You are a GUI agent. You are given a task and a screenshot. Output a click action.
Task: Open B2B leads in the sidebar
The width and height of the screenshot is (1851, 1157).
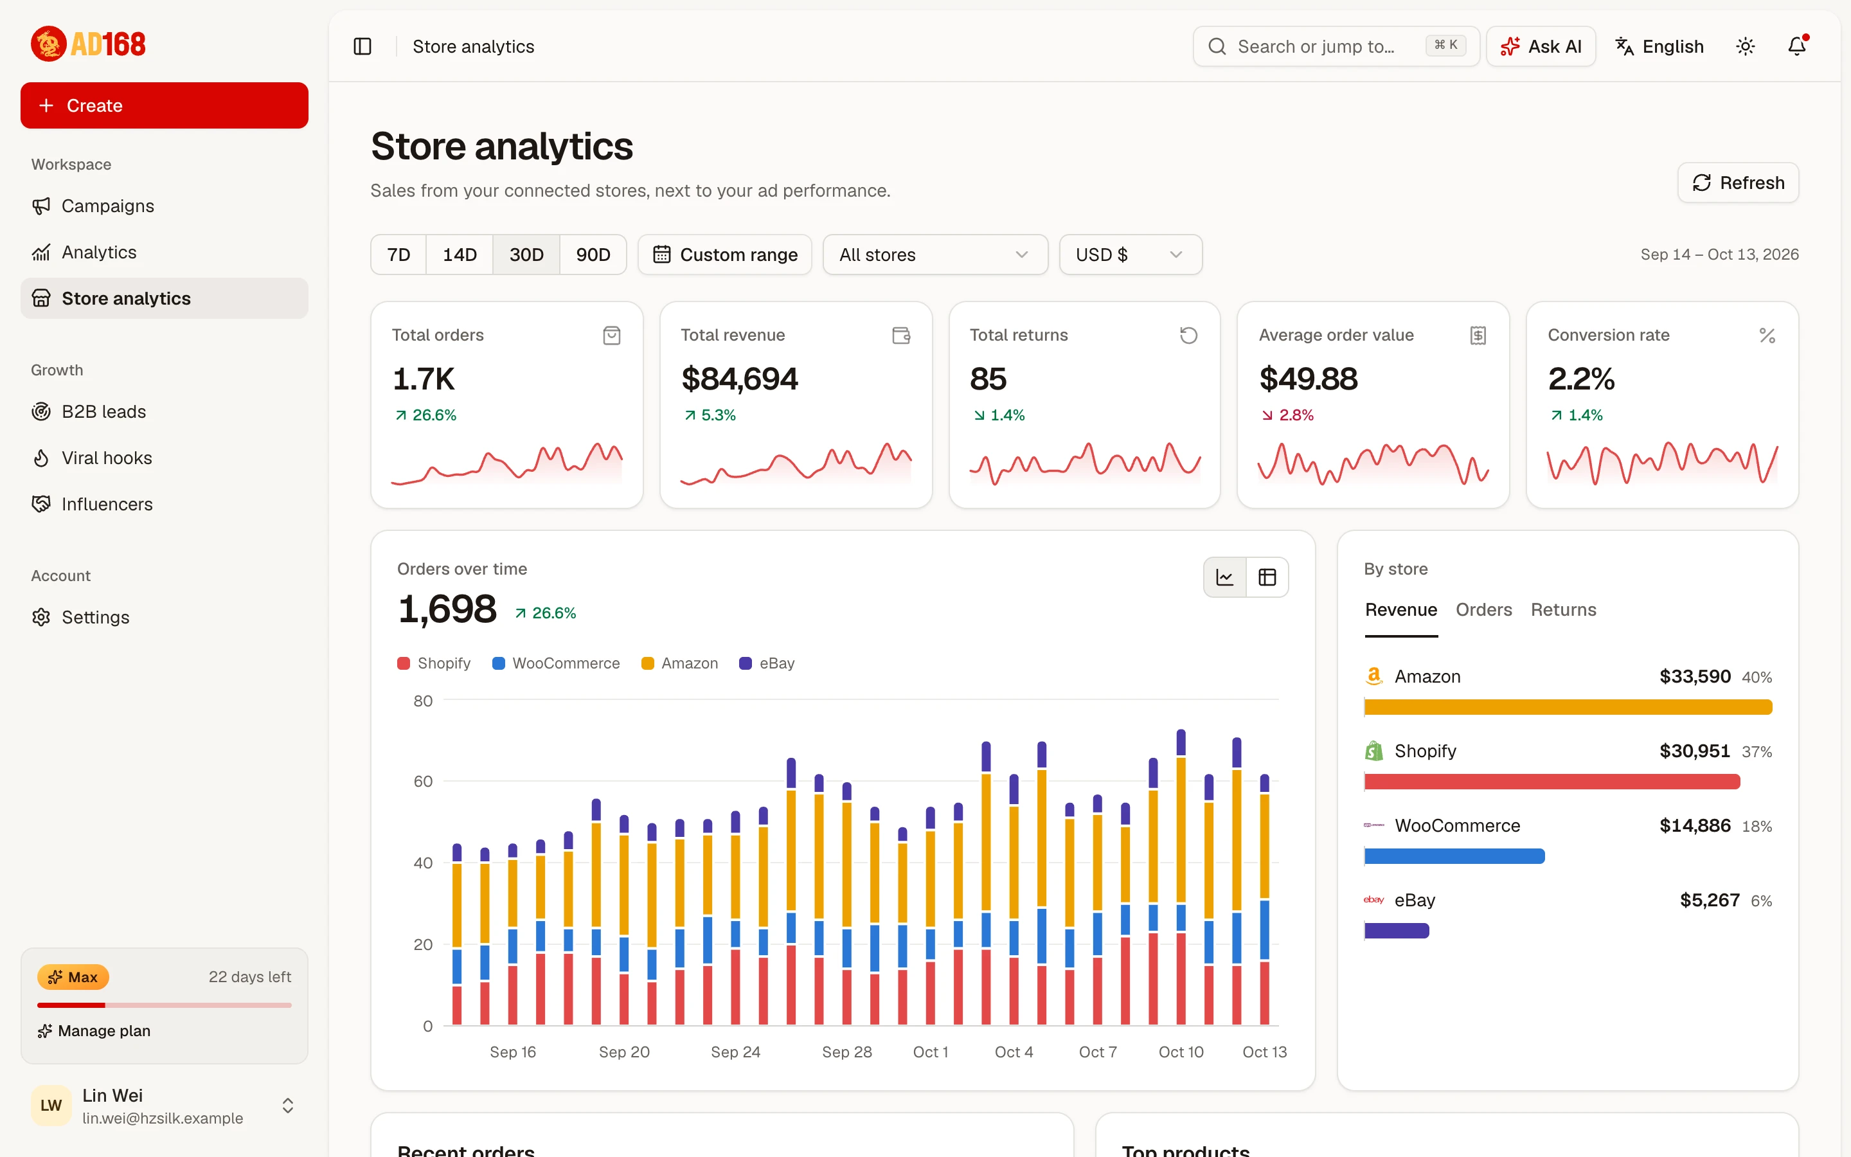(165, 411)
